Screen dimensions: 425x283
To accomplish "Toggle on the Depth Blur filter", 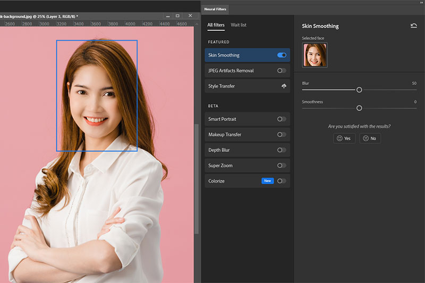I will tap(282, 150).
